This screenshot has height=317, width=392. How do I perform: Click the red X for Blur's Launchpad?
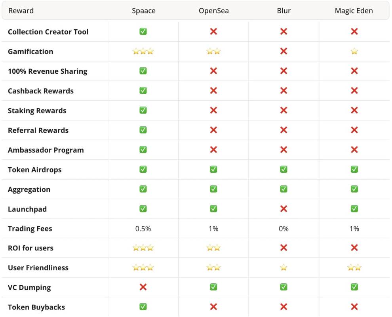click(x=284, y=209)
